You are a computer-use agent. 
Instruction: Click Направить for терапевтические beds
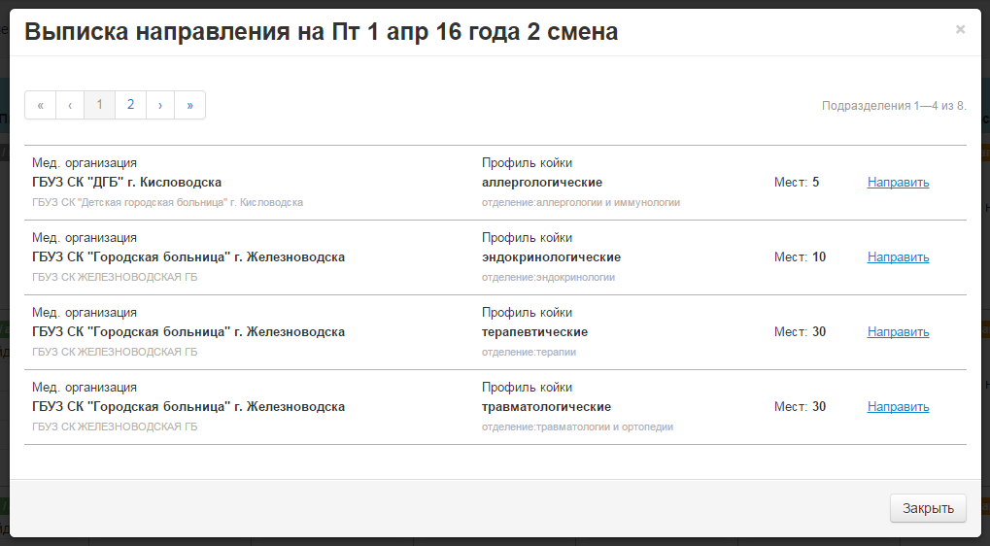(898, 332)
